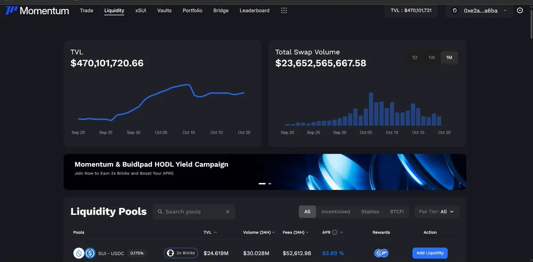Image resolution: width=533 pixels, height=262 pixels.
Task: Go to the xSUI page
Action: pos(141,11)
